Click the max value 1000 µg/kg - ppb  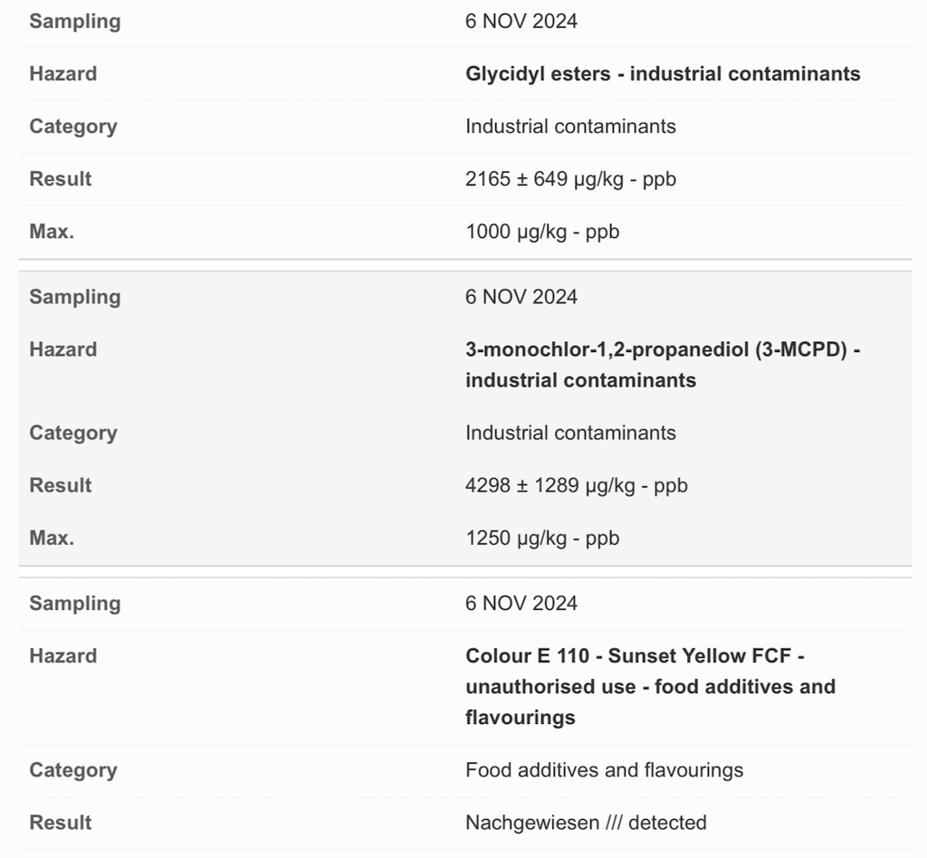click(542, 232)
